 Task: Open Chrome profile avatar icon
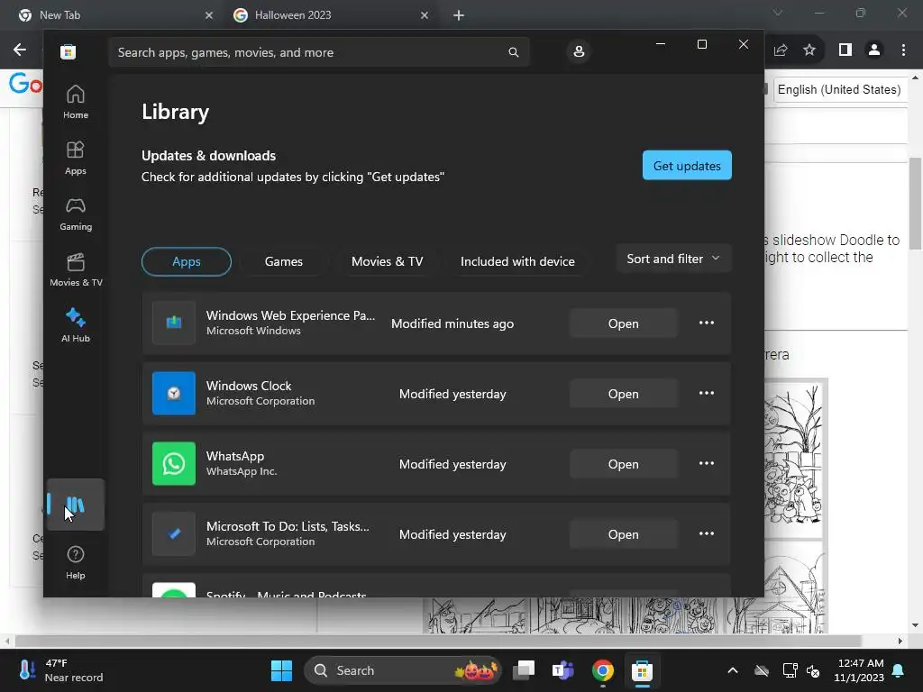(874, 50)
